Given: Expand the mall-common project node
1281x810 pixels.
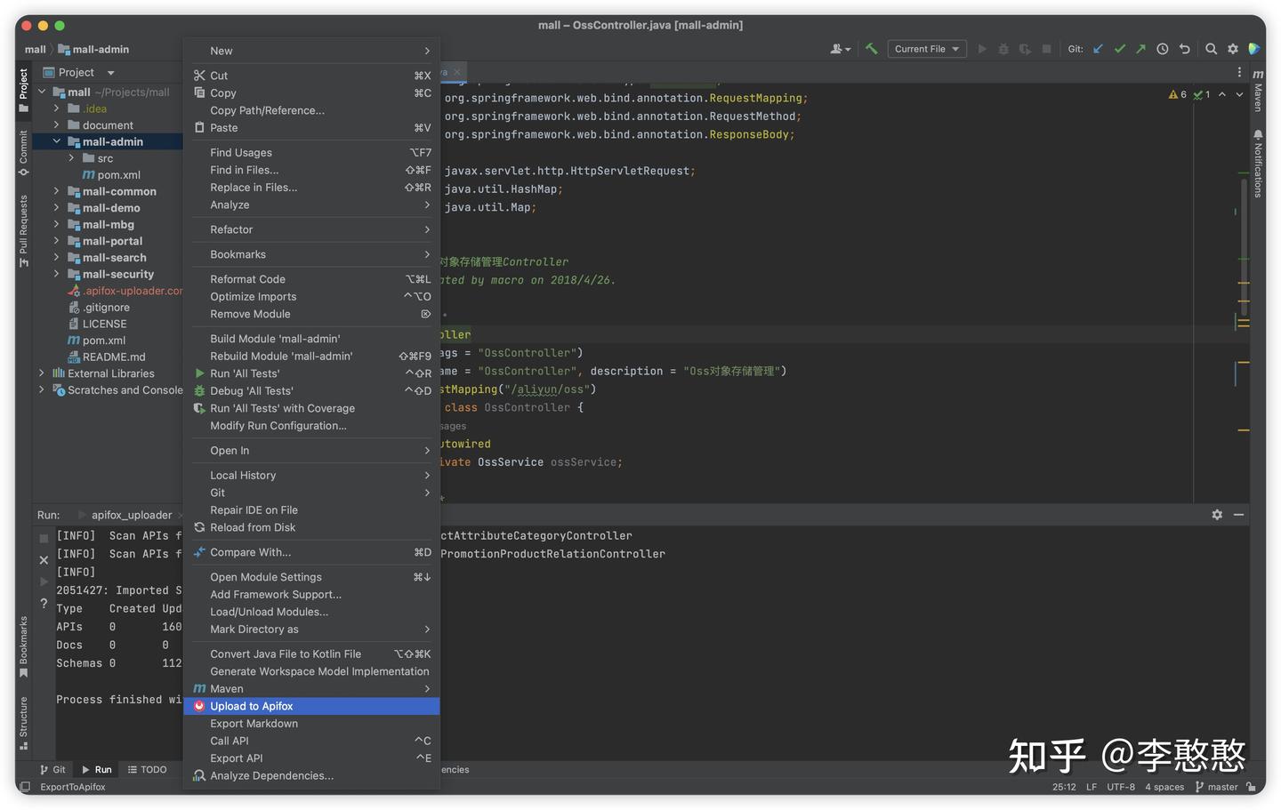Looking at the screenshot, I should 56,191.
